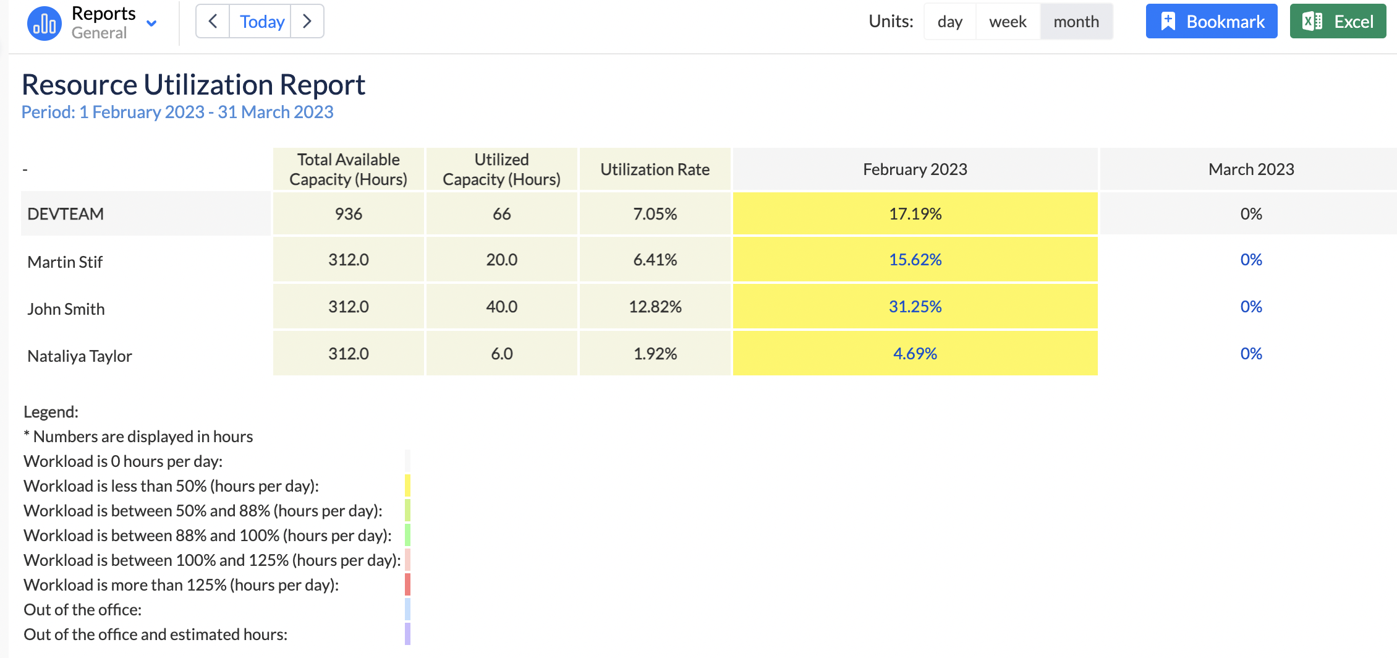1397x658 pixels.
Task: Click the yellow legend swatch for under 50% workload
Action: point(408,486)
